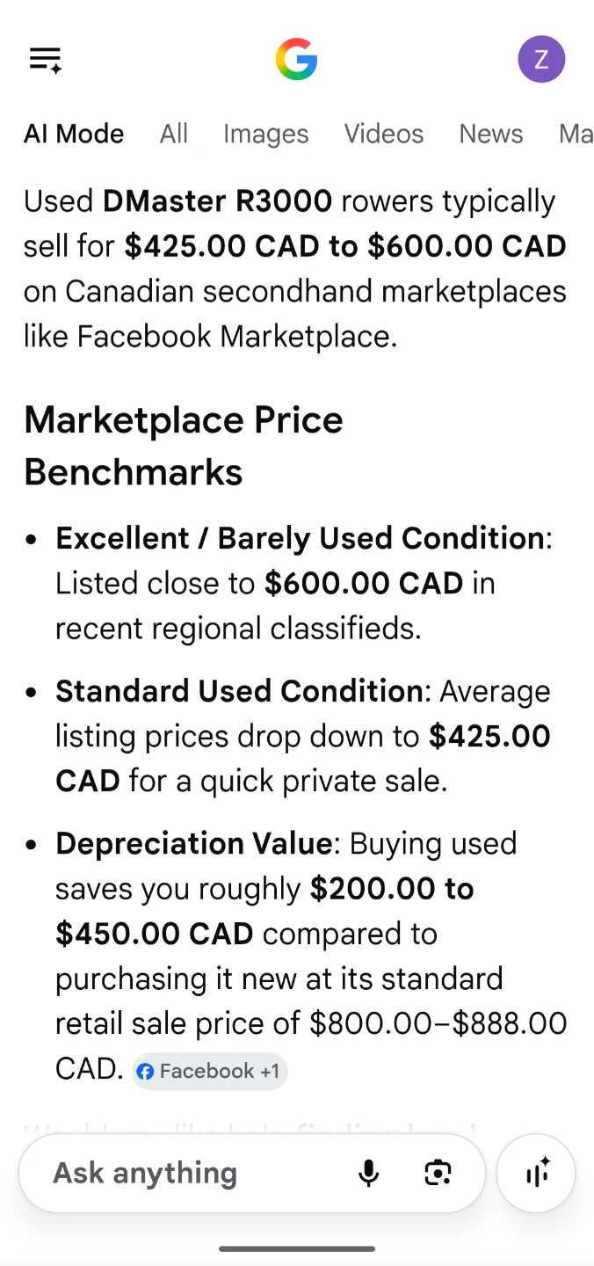Tap the Google logo
594x1266 pixels.
[296, 60]
